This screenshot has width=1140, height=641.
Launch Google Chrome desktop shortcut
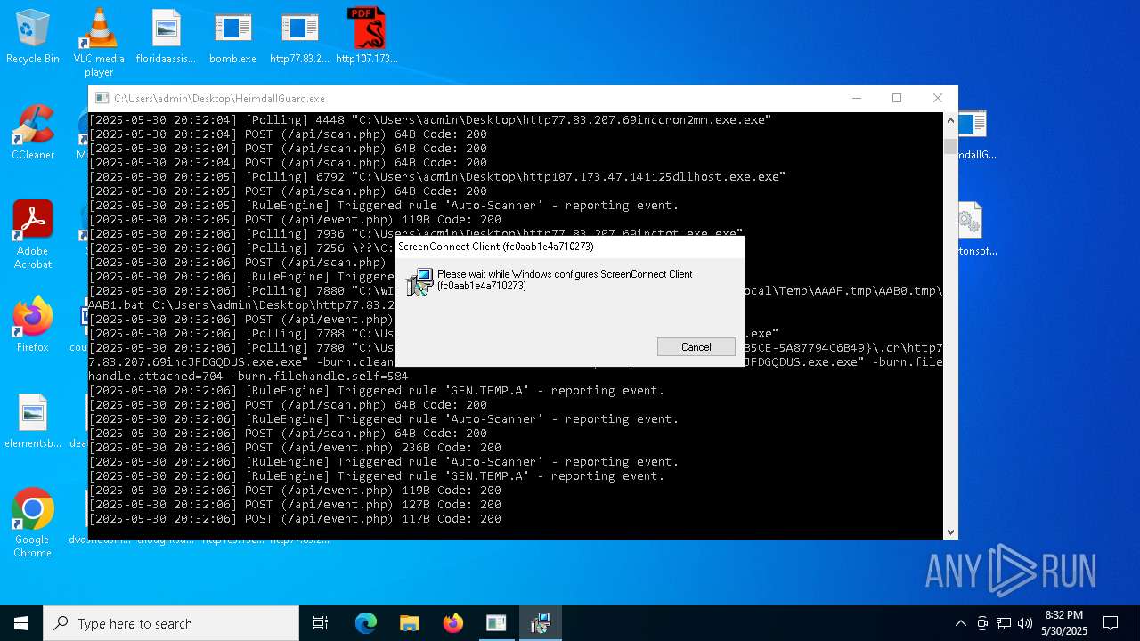tap(33, 523)
